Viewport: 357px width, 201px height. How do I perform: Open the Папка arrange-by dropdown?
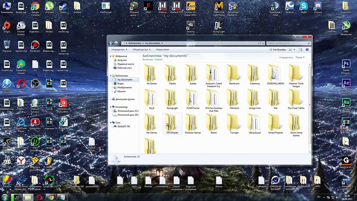(x=300, y=57)
